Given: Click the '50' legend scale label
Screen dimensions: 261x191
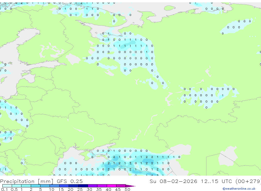Looking at the screenshot, I should tap(127, 189).
